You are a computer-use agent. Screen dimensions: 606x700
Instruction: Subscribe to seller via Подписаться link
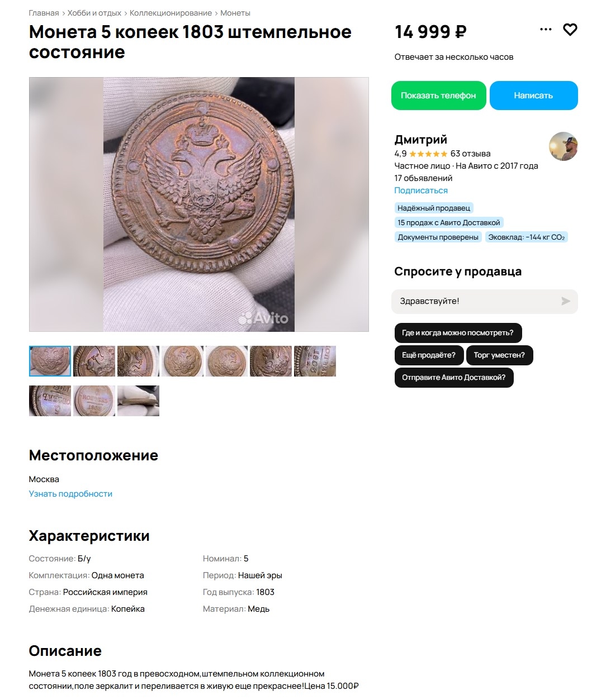(421, 191)
